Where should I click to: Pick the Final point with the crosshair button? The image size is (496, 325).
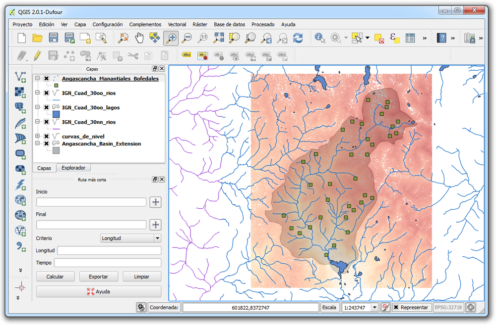click(x=155, y=225)
